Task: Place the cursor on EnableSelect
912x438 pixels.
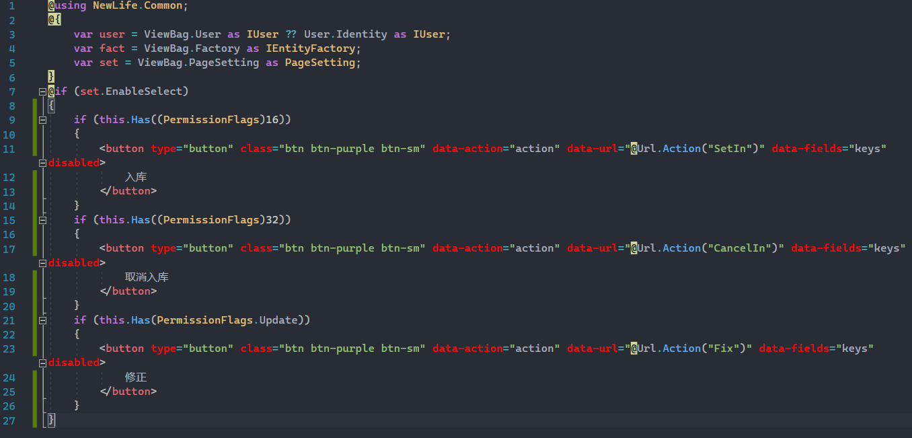Action: pos(144,91)
